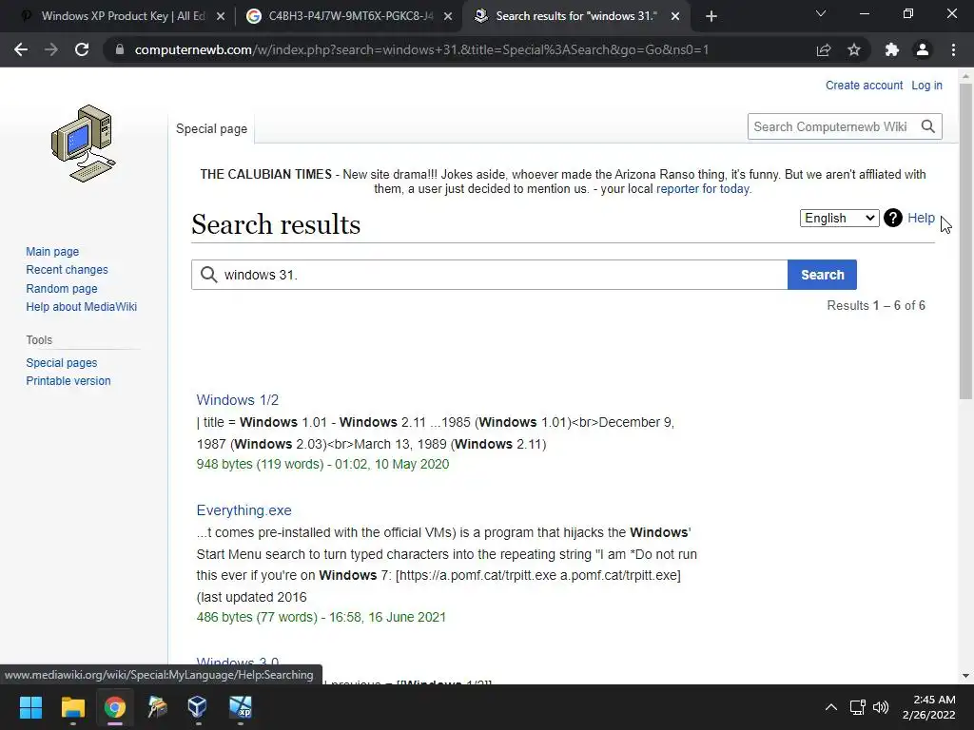Click the windows 31. search query field
The width and height of the screenshot is (974, 730).
[490, 275]
